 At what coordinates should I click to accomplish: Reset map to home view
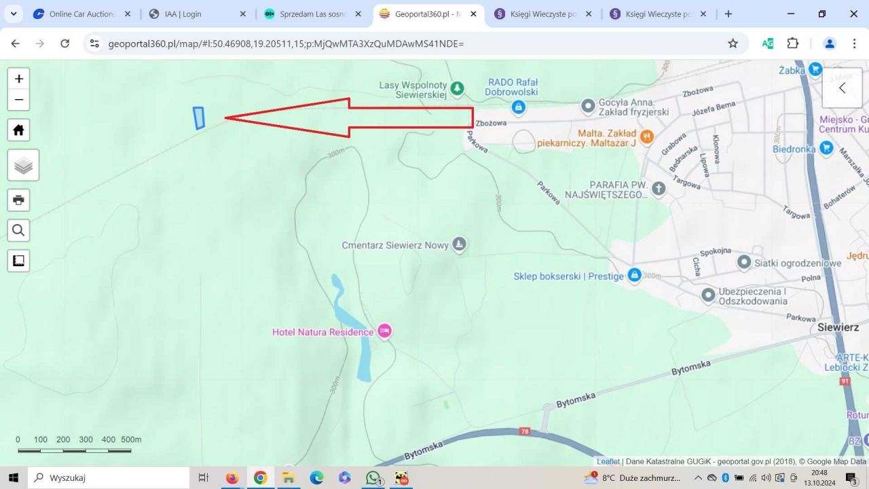tap(18, 130)
